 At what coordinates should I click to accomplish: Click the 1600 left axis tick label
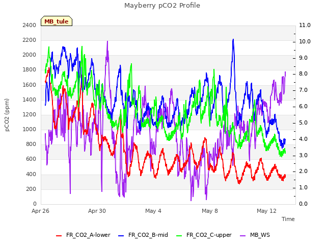click(x=30, y=85)
